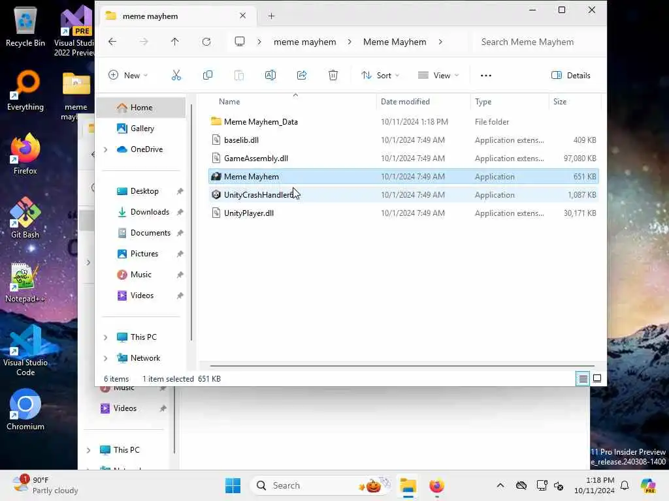This screenshot has height=501, width=669.
Task: Click the Rename icon in toolbar
Action: pyautogui.click(x=270, y=76)
